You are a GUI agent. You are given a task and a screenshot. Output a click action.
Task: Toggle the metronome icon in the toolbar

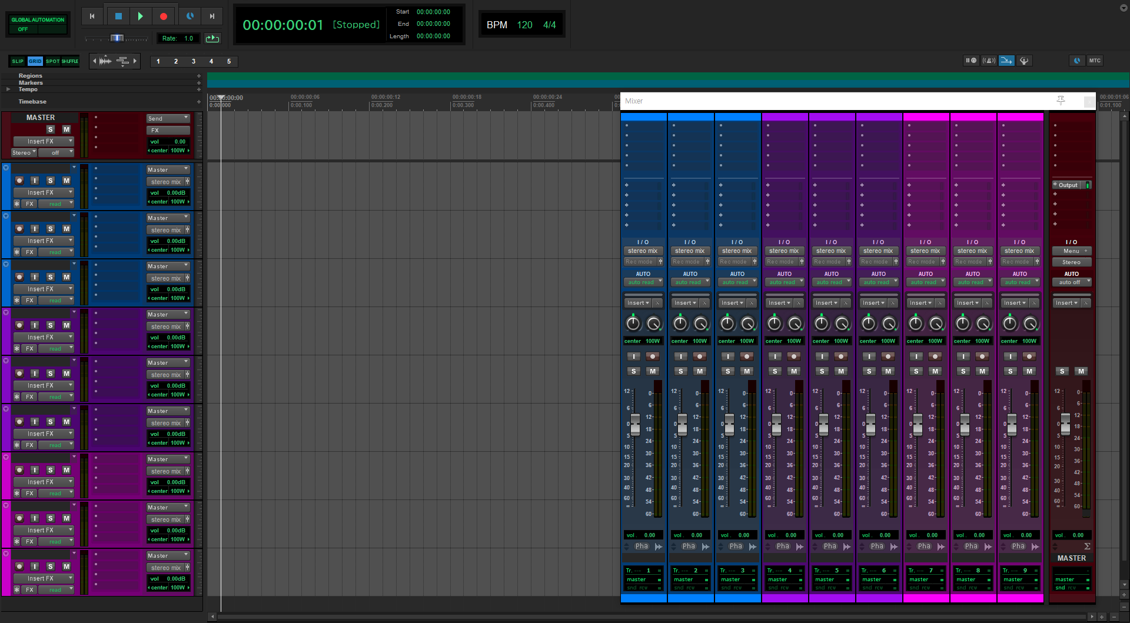(x=989, y=61)
